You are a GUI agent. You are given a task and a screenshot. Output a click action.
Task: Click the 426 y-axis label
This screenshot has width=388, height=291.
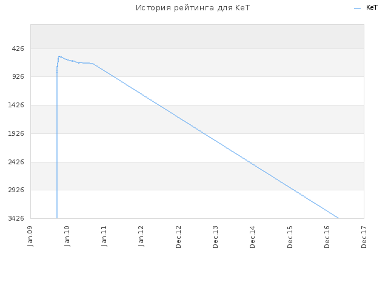tap(18, 48)
